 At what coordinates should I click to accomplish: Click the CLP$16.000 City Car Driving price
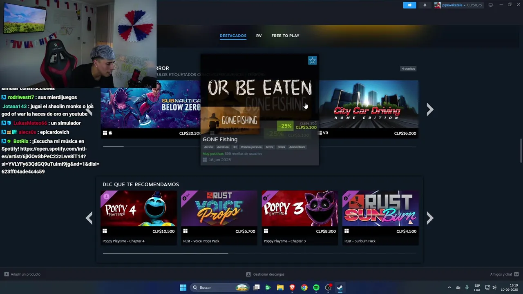point(405,133)
